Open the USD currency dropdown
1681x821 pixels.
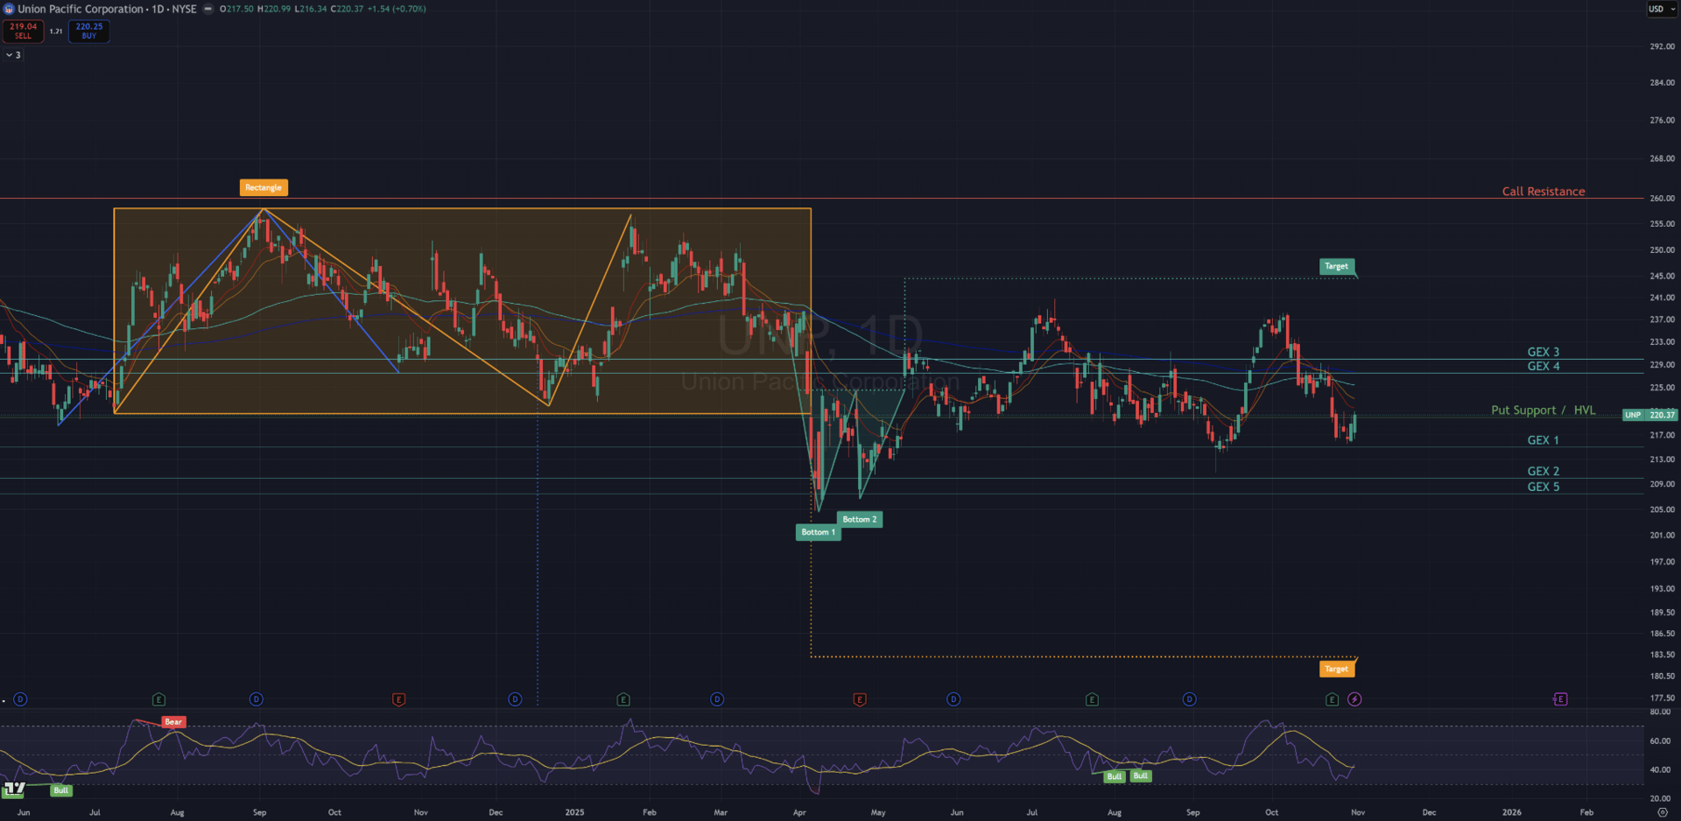[1662, 9]
